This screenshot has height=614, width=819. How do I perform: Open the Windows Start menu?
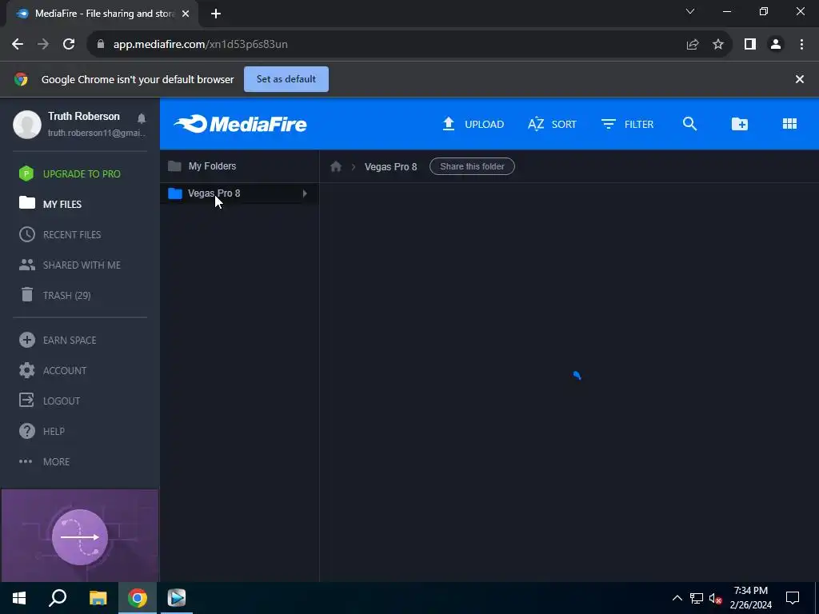click(x=19, y=598)
